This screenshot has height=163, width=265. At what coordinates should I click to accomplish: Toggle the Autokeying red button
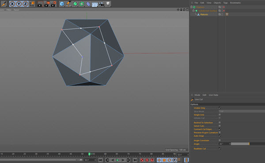147,160
